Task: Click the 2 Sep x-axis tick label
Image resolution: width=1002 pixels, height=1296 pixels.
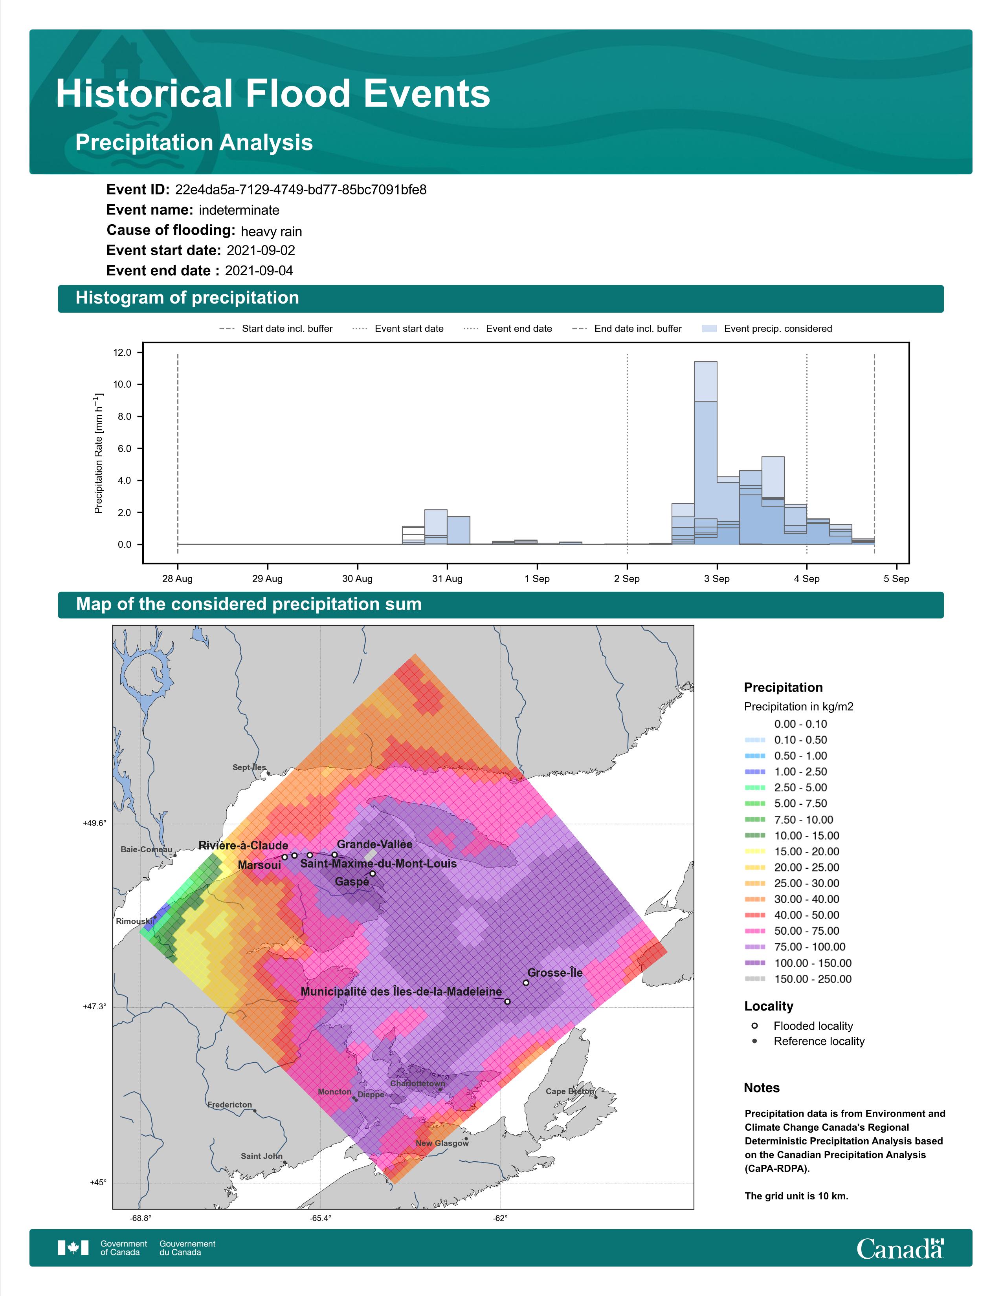Action: pos(627,578)
